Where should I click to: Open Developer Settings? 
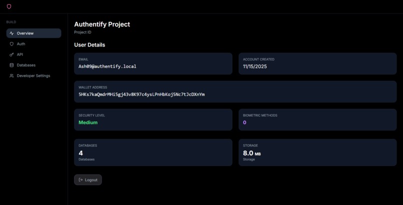click(x=33, y=76)
